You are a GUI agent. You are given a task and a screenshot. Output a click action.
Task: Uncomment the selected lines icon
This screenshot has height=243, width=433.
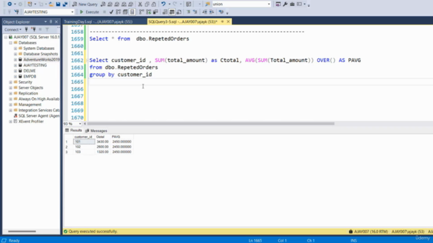click(x=195, y=12)
